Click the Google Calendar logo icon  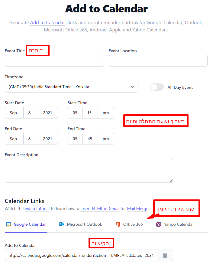(8, 224)
